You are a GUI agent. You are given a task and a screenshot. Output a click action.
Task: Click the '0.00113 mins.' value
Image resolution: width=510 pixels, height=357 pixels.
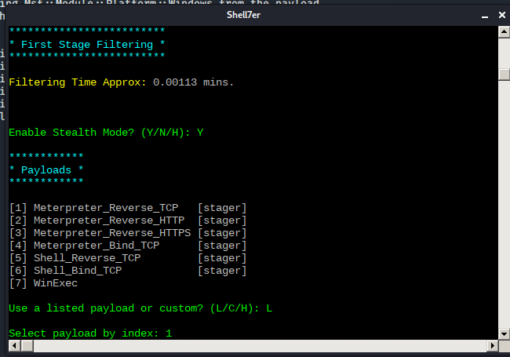click(x=193, y=82)
